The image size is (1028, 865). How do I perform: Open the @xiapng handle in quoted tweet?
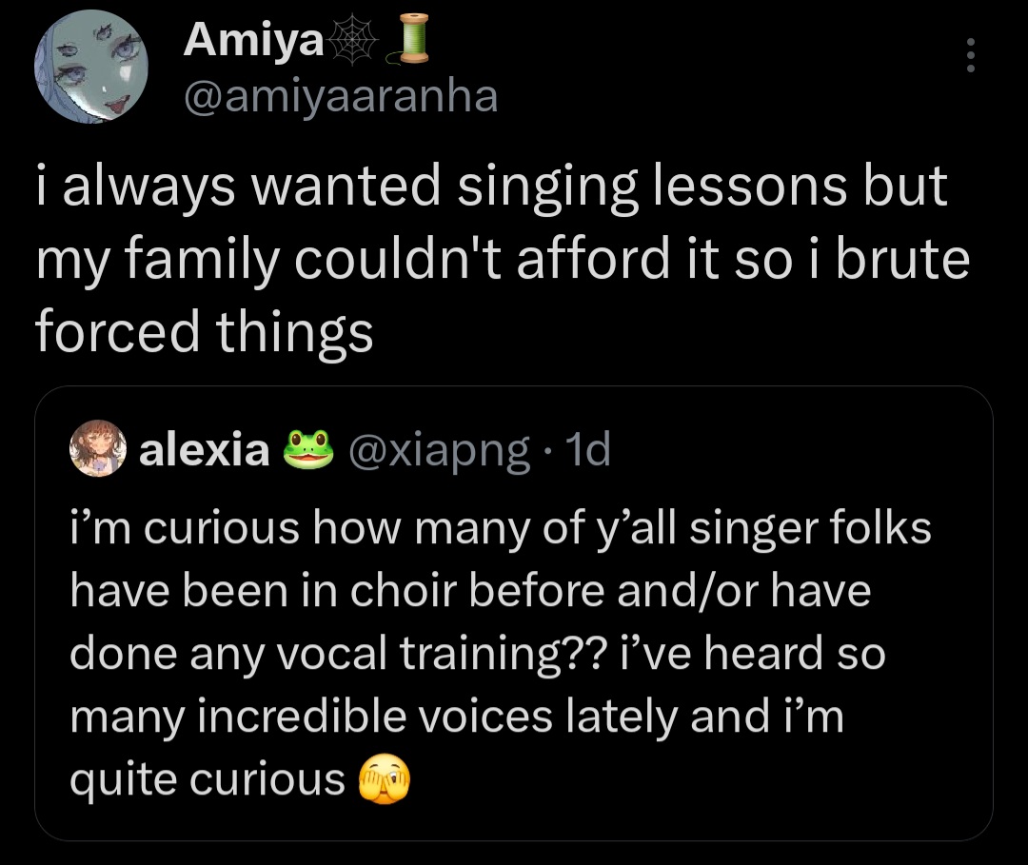tap(439, 451)
